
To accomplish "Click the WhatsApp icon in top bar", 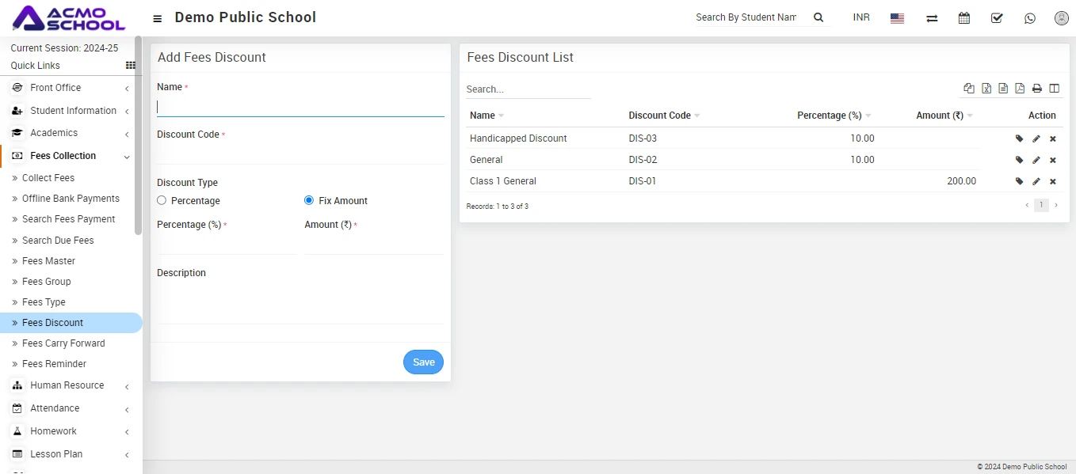I will [1029, 18].
